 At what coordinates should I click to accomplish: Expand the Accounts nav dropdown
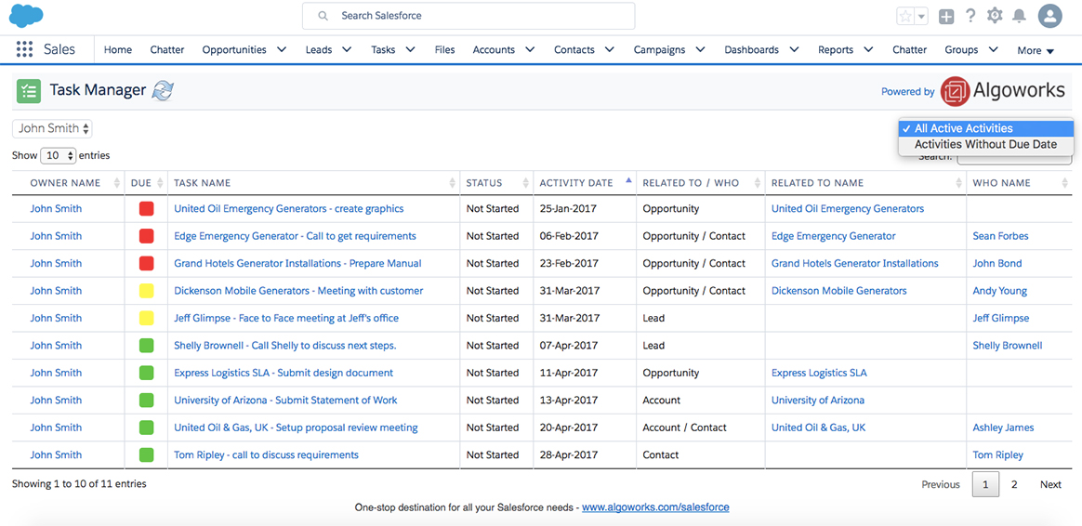pos(530,49)
